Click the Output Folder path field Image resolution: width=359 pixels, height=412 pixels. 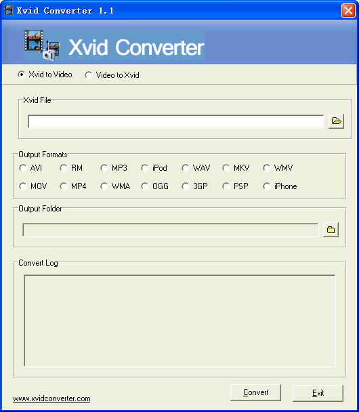[x=171, y=230]
